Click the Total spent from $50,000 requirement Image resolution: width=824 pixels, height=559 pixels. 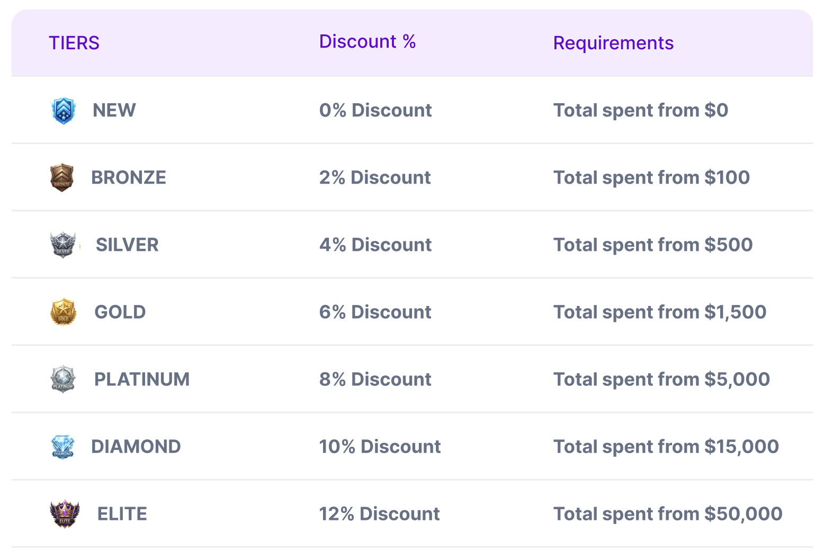coord(668,513)
